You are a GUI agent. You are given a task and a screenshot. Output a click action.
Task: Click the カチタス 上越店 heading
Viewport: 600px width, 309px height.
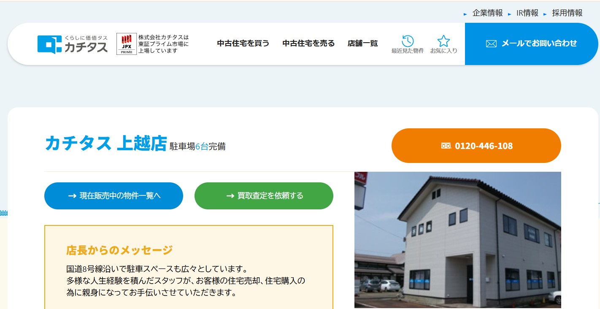coord(106,144)
